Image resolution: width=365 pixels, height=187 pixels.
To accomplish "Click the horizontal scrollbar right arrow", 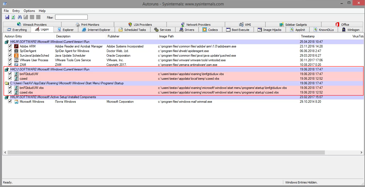I will (x=361, y=153).
